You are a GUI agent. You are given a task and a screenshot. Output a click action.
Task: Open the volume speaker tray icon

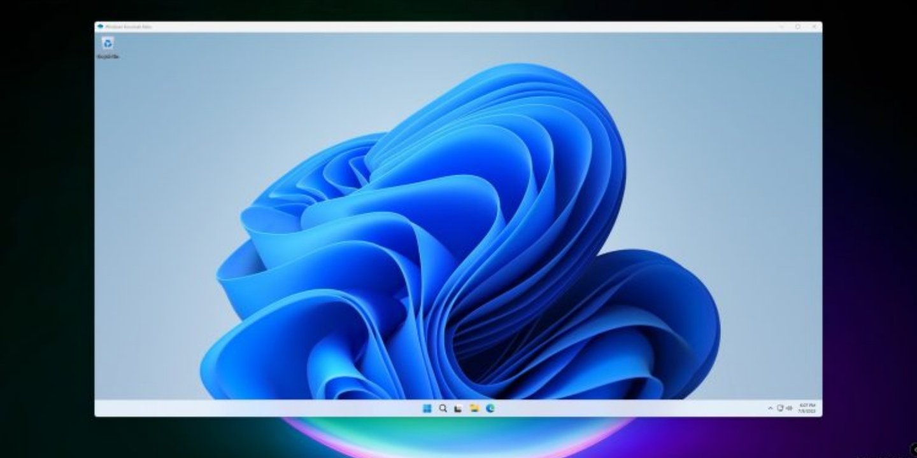[789, 408]
